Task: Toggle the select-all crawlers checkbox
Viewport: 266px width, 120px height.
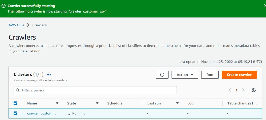Action: point(15,103)
